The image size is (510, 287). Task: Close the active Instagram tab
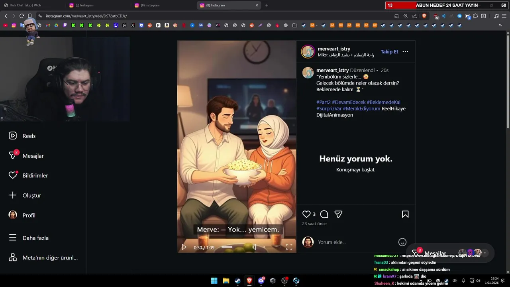[257, 5]
